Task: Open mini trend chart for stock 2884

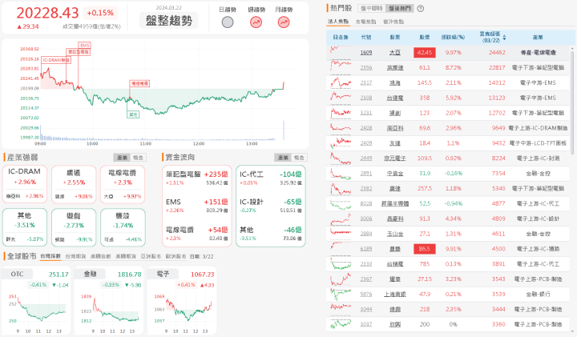Action: [341, 234]
